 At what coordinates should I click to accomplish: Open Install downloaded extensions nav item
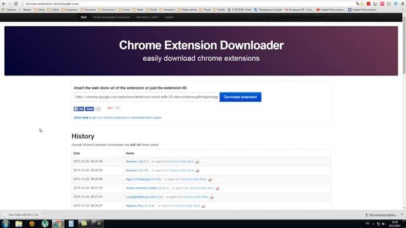112,17
